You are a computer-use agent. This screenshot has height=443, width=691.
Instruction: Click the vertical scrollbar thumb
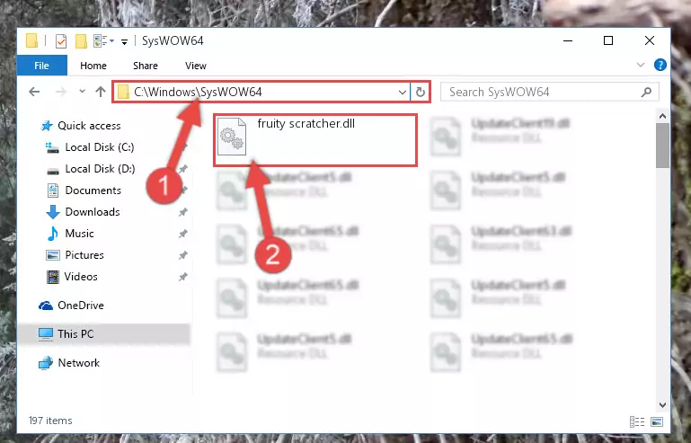point(662,146)
